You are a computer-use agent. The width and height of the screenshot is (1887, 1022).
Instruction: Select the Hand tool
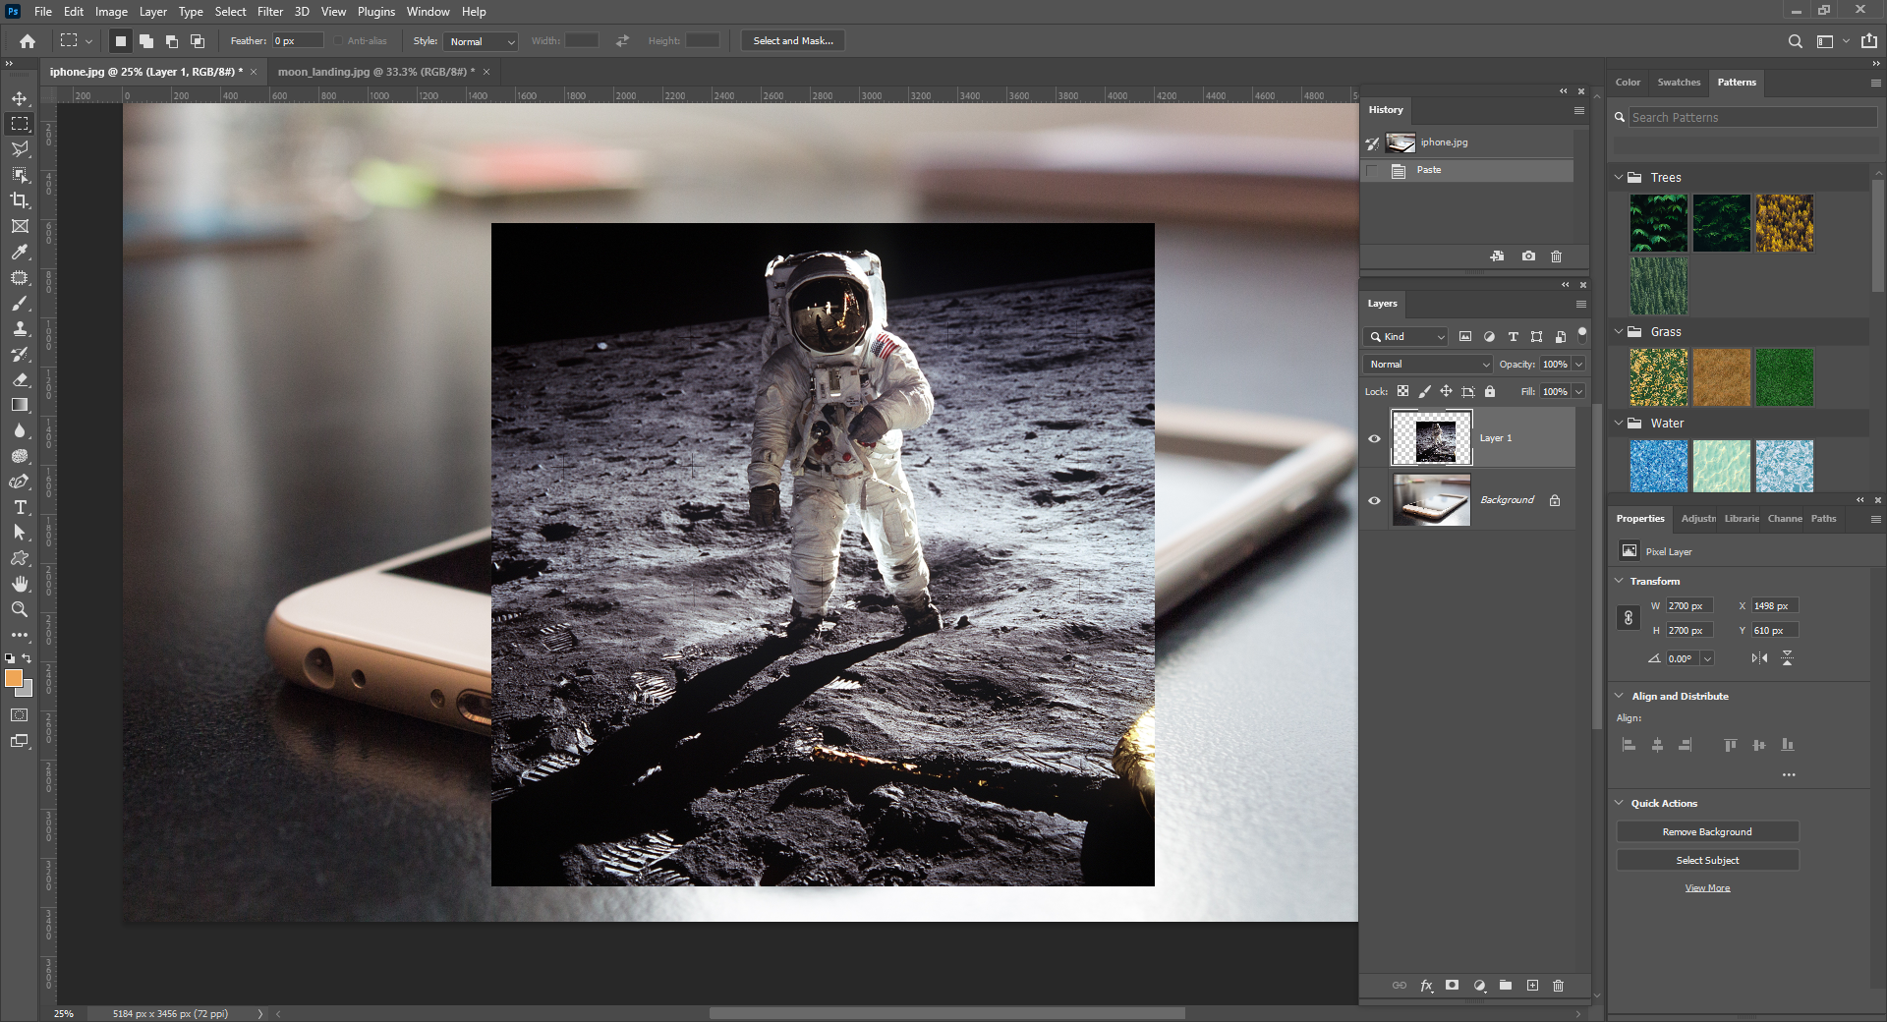pyautogui.click(x=20, y=584)
